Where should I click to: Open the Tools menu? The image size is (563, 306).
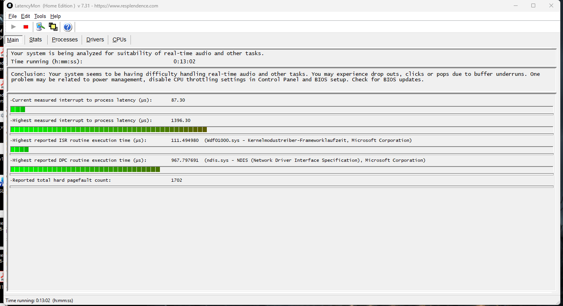40,16
